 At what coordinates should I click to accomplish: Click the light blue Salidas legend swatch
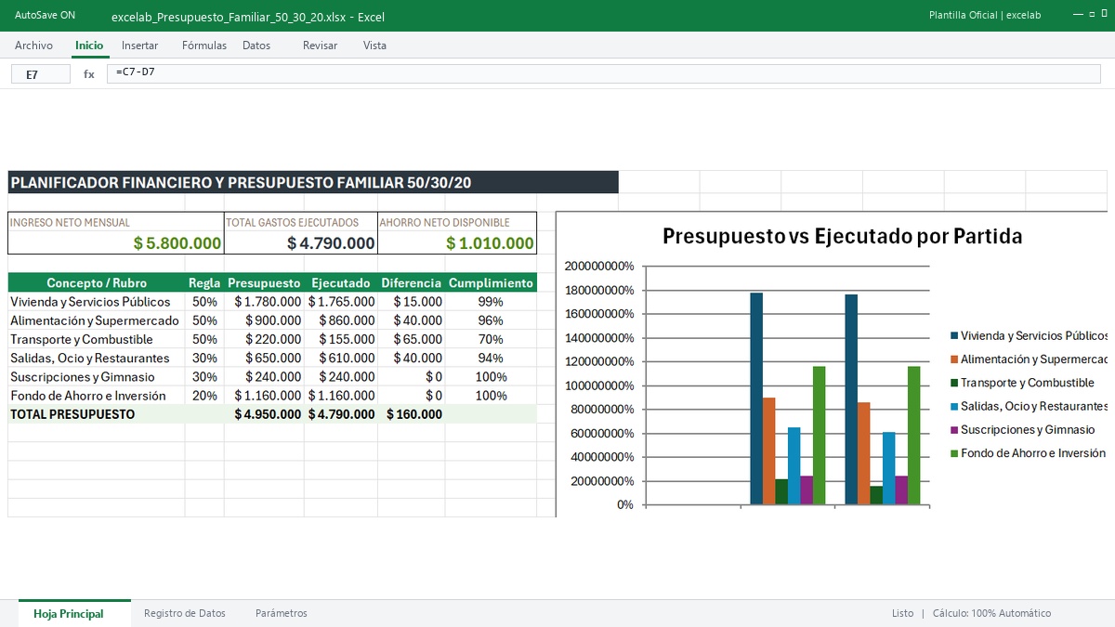coord(954,407)
